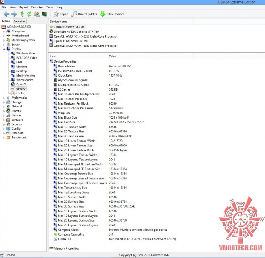Refresh using the green circular arrows icon
265x258 pixels.
[x=29, y=14]
